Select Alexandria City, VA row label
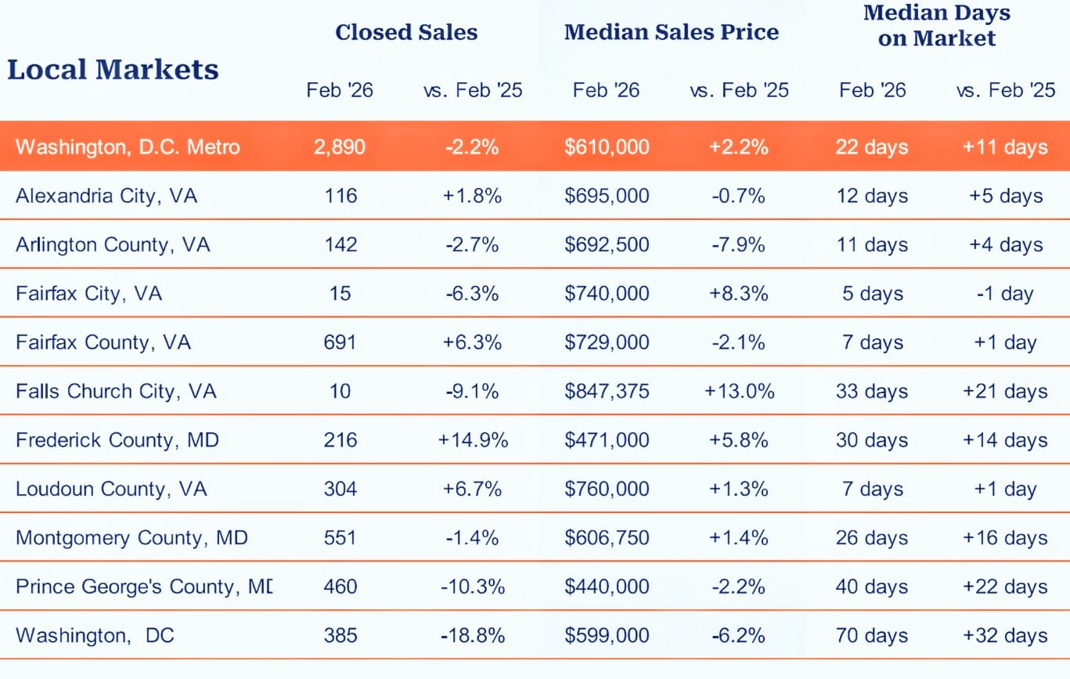 click(106, 195)
